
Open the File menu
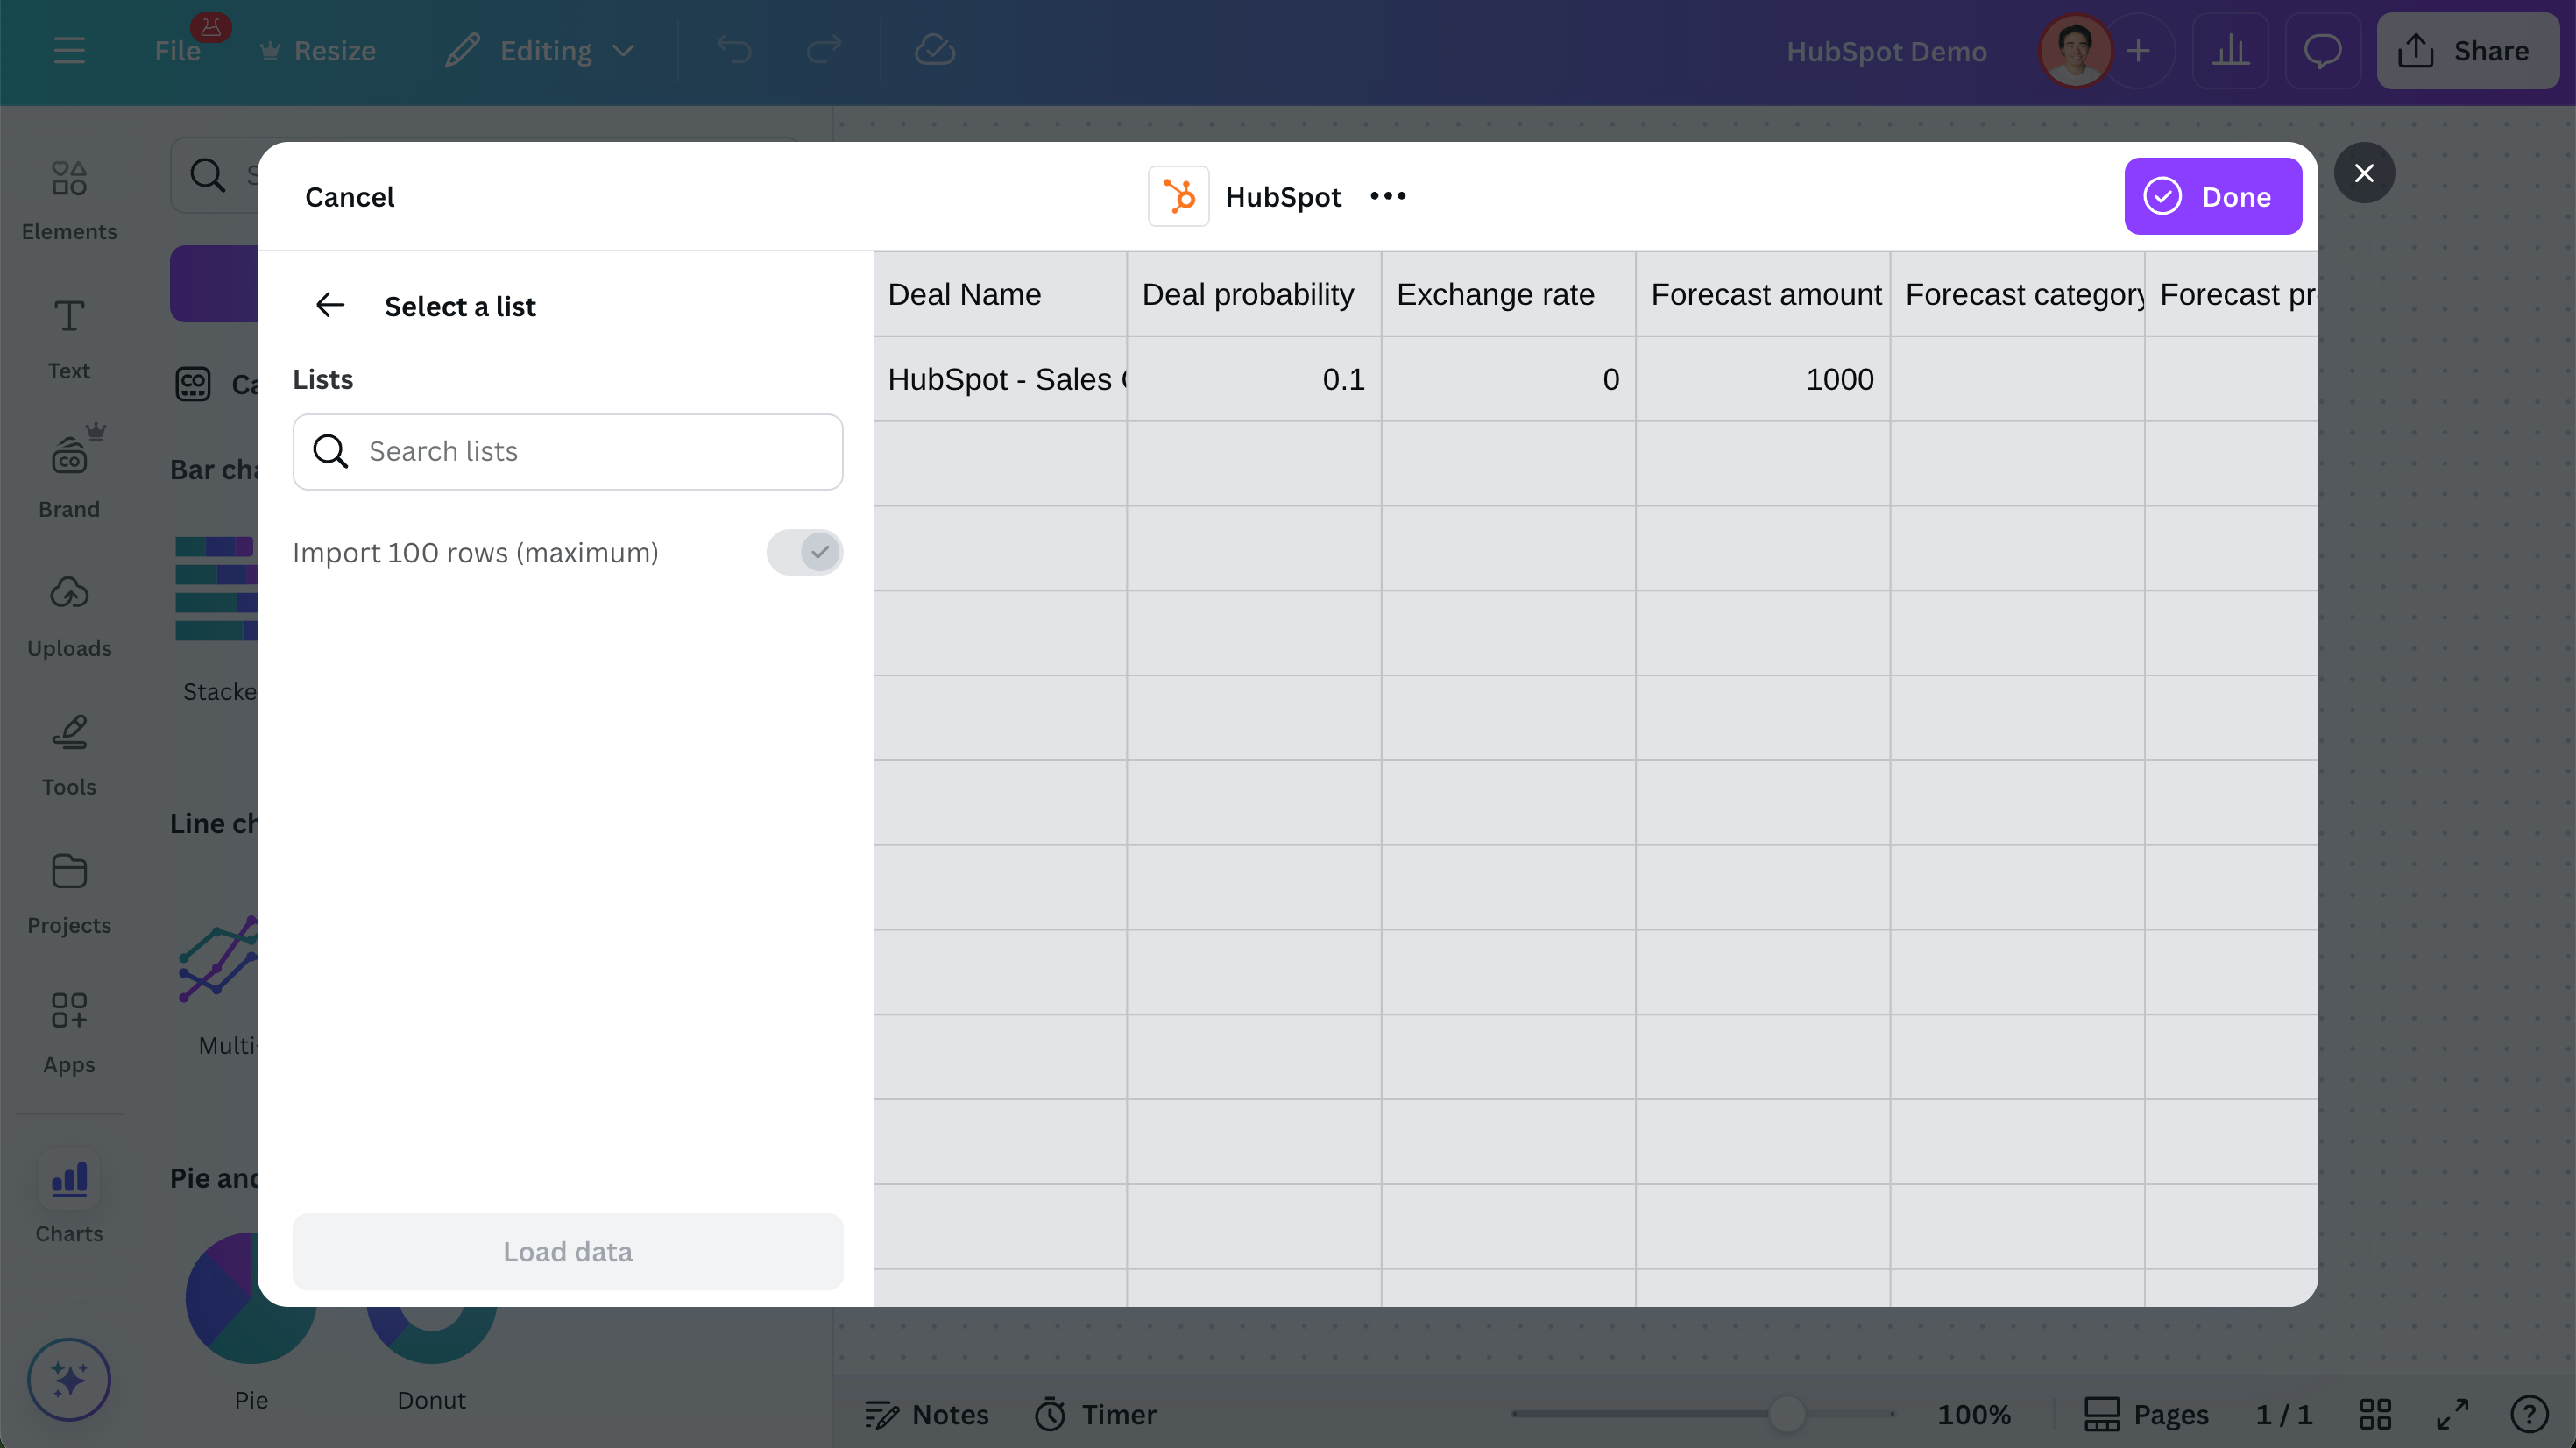click(177, 51)
